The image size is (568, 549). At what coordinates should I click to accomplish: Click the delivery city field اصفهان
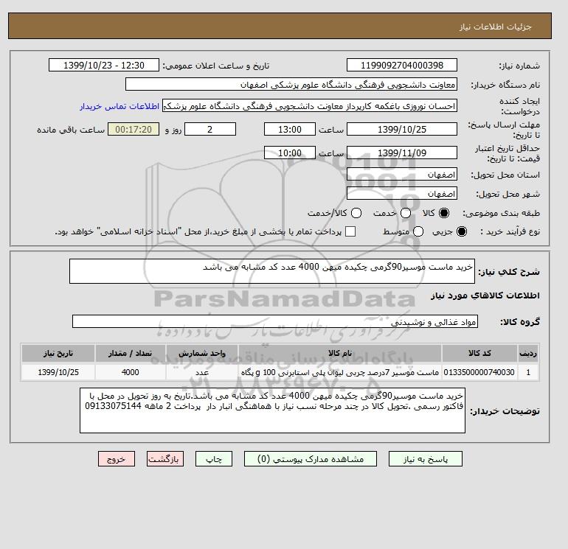(402, 194)
